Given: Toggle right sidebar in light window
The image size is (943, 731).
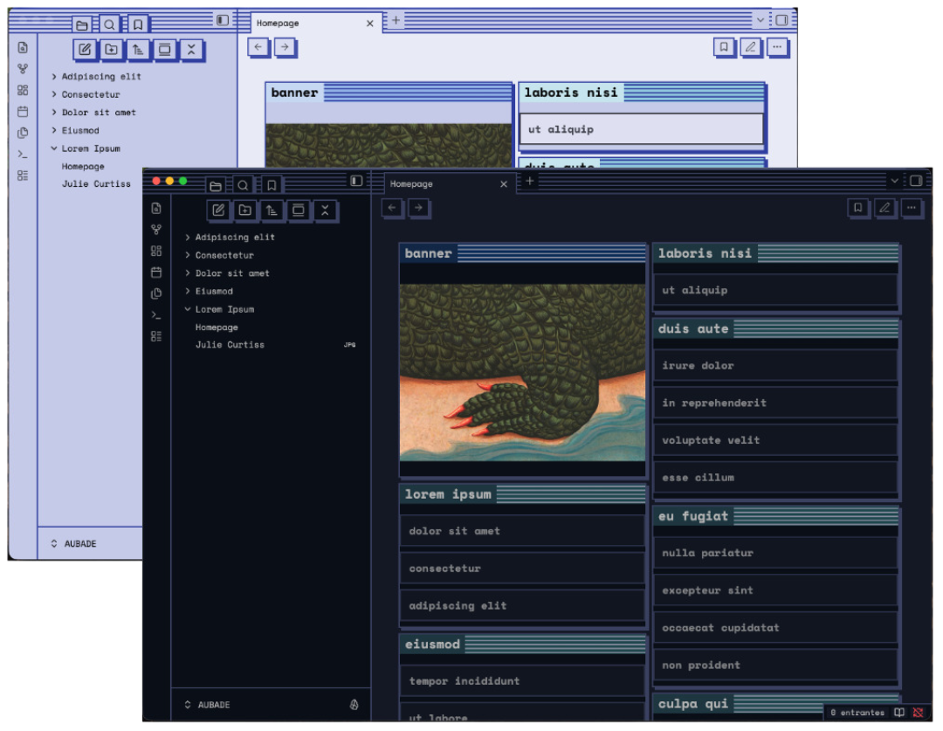Looking at the screenshot, I should [x=781, y=20].
